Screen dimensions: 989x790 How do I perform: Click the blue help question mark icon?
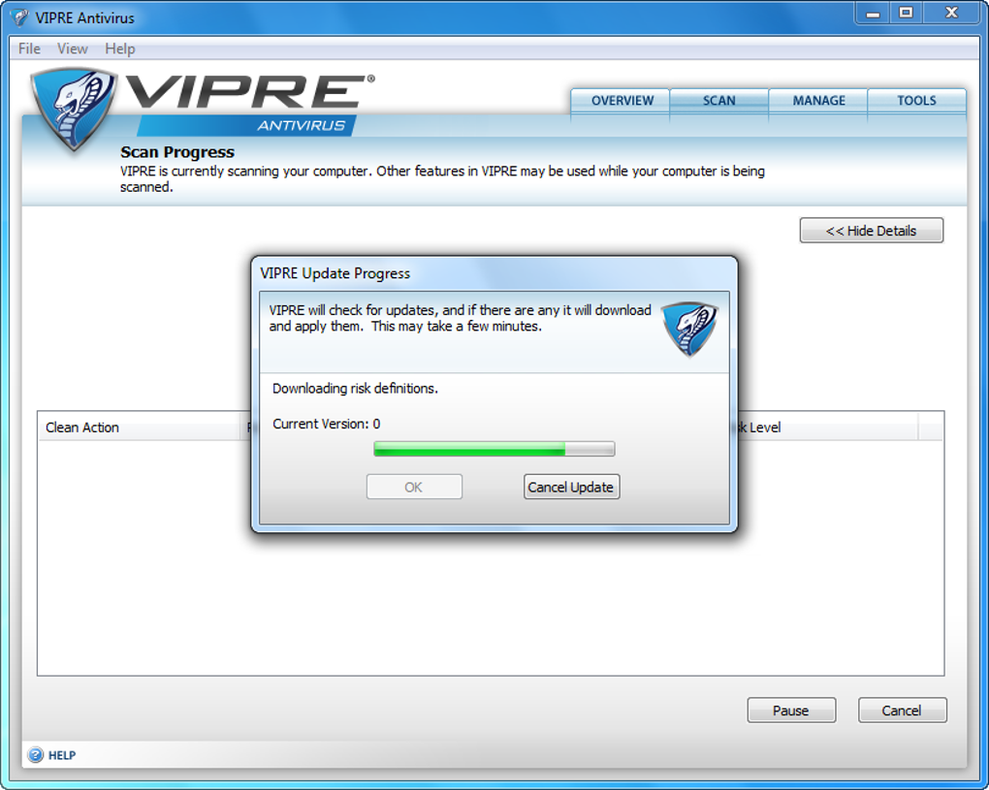(x=36, y=755)
